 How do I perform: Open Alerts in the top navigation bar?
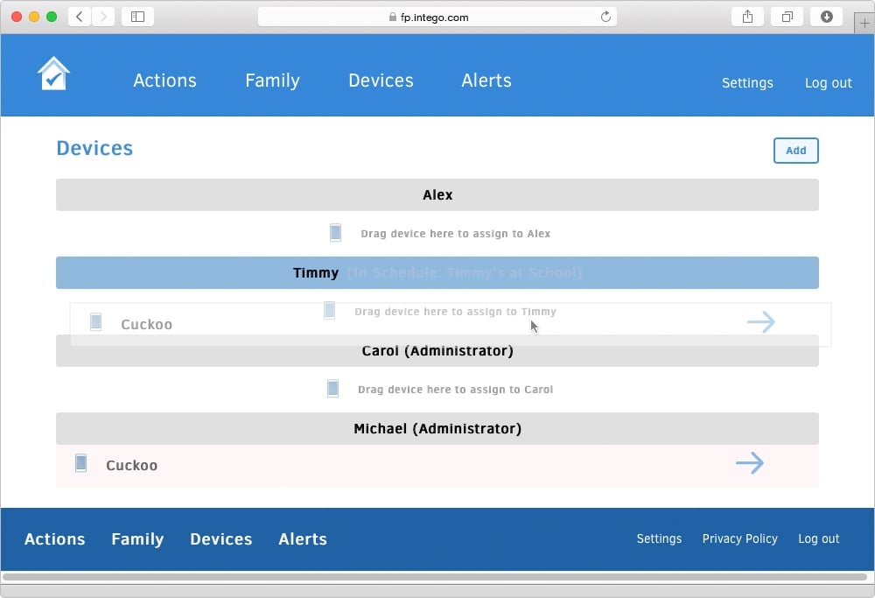pos(486,81)
